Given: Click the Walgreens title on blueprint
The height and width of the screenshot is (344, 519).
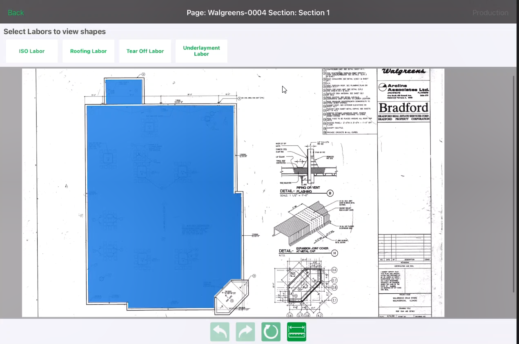Looking at the screenshot, I should (x=403, y=72).
